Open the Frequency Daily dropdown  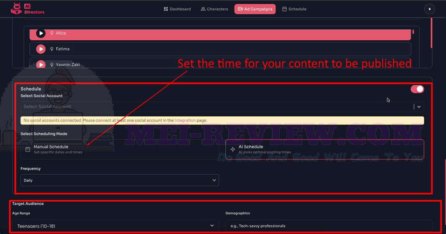tap(119, 180)
